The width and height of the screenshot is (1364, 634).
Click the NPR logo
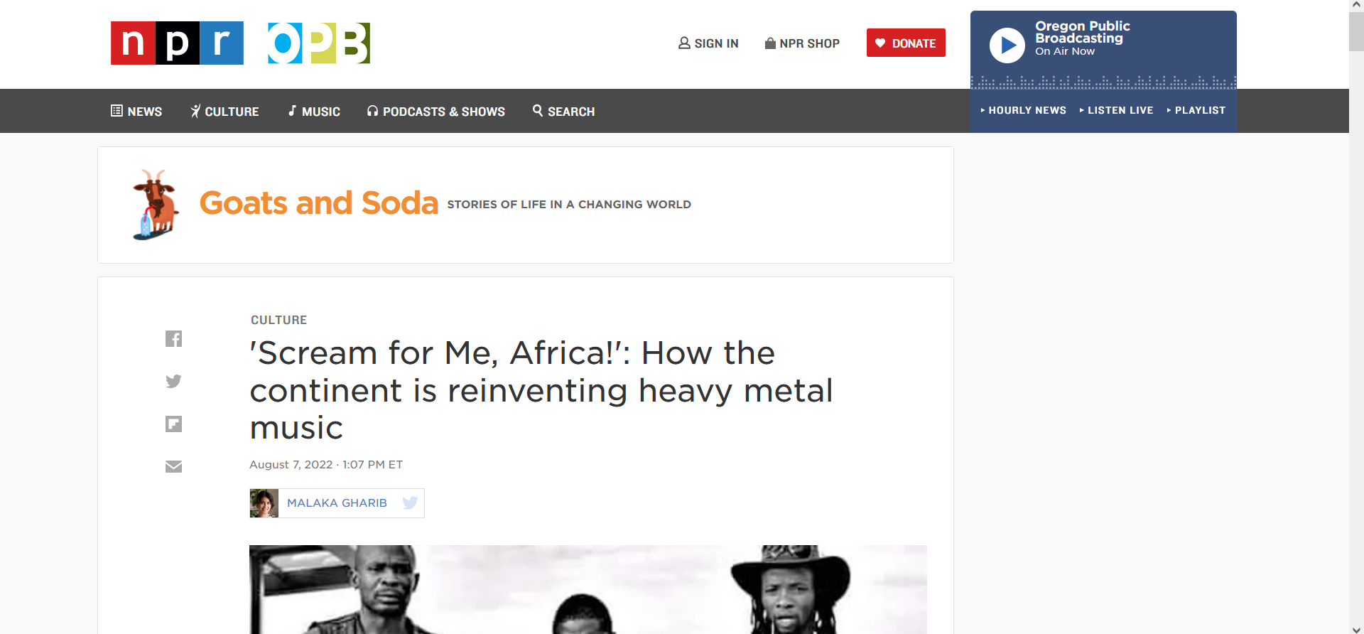tap(177, 43)
